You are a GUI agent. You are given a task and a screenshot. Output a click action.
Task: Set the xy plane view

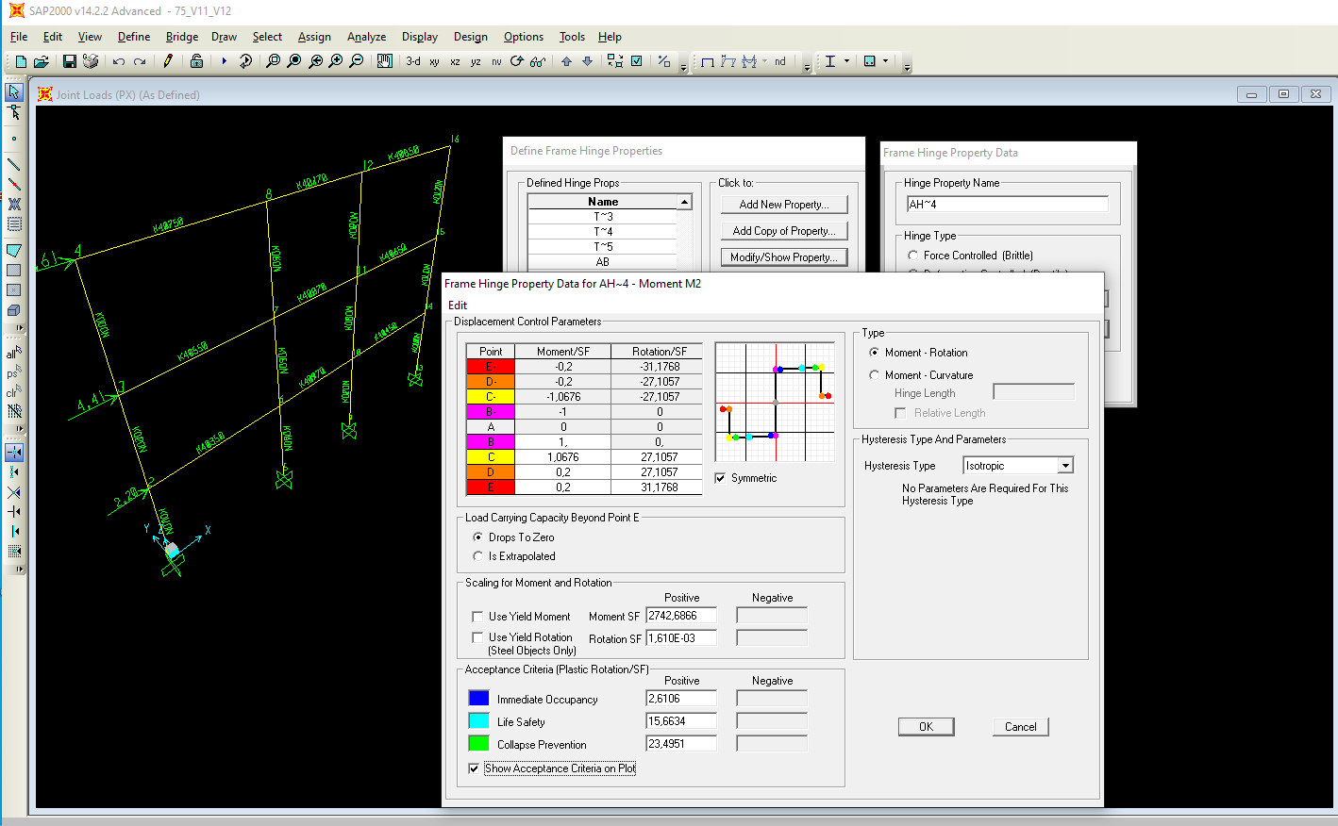point(434,61)
